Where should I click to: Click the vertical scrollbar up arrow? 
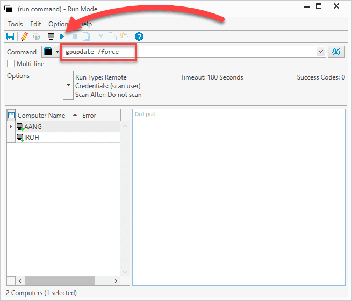125,126
